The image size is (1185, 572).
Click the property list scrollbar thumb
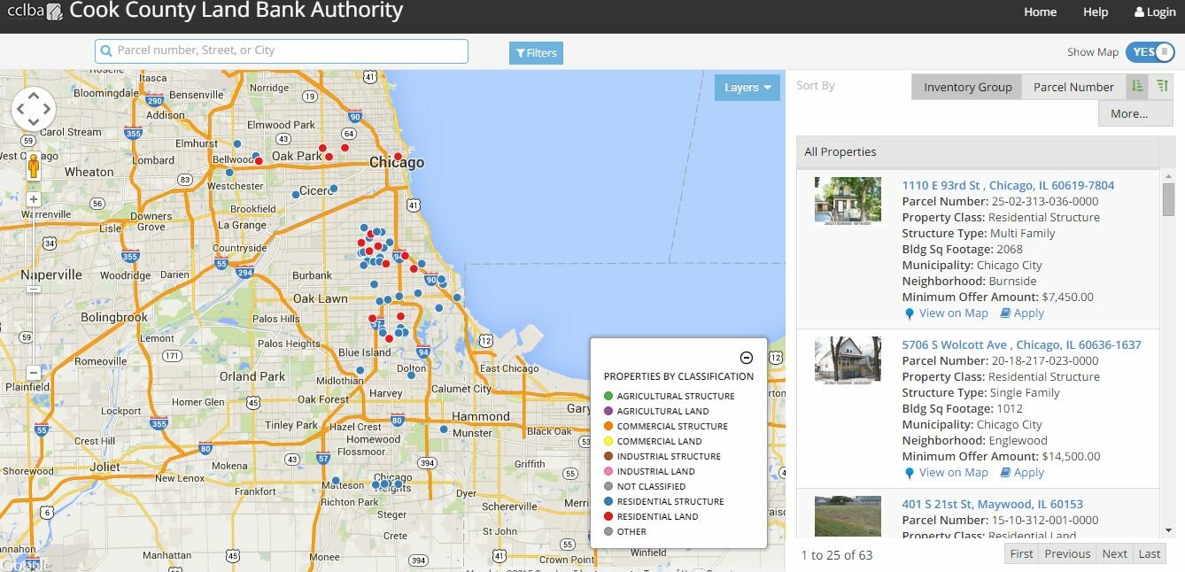tap(1168, 200)
